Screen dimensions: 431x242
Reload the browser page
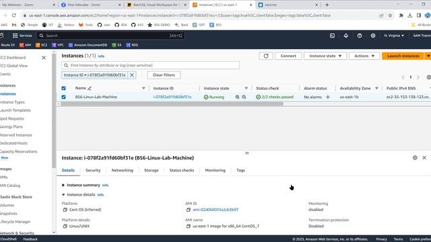[x=14, y=15]
